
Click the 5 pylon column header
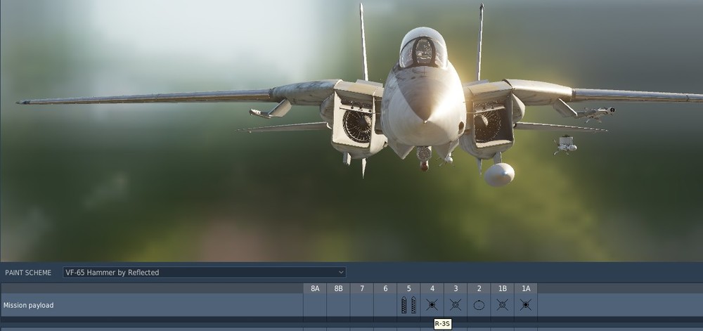click(408, 288)
